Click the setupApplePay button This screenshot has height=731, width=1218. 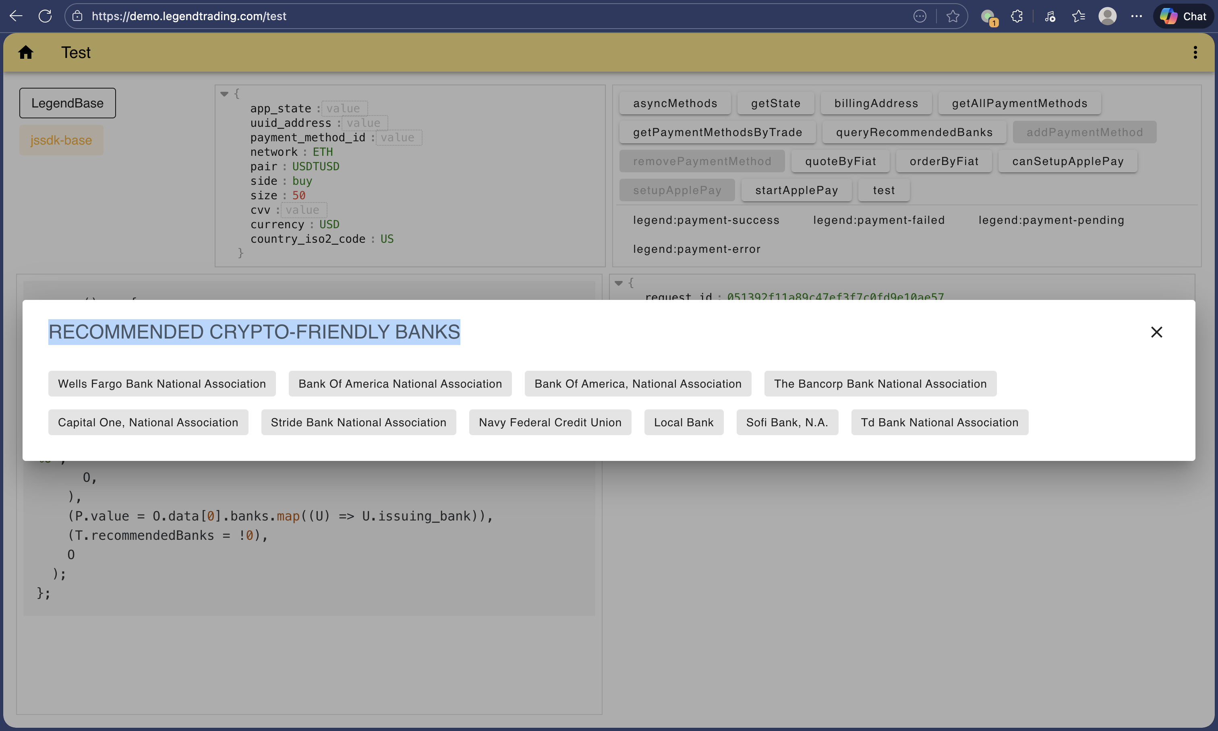coord(677,190)
